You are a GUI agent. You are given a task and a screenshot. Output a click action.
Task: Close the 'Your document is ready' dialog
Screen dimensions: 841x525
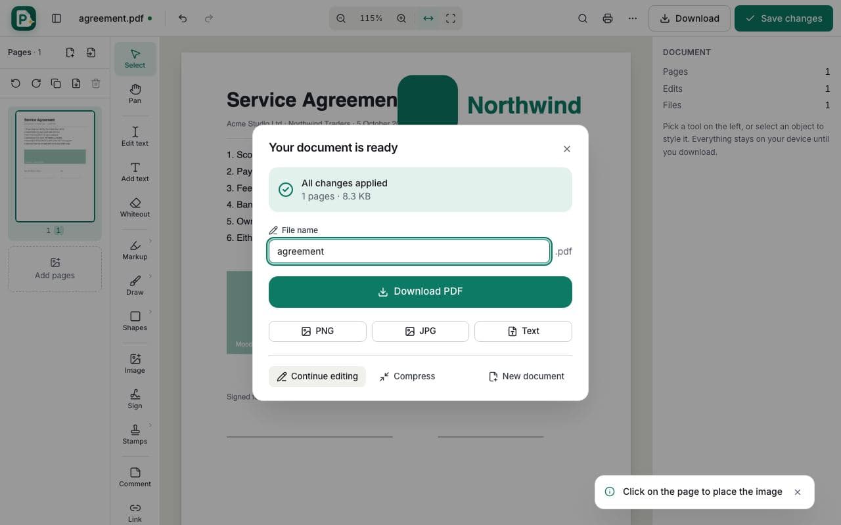(x=567, y=149)
